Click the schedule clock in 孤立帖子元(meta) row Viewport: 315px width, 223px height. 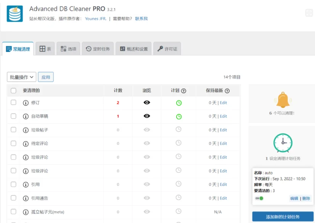pos(178,211)
